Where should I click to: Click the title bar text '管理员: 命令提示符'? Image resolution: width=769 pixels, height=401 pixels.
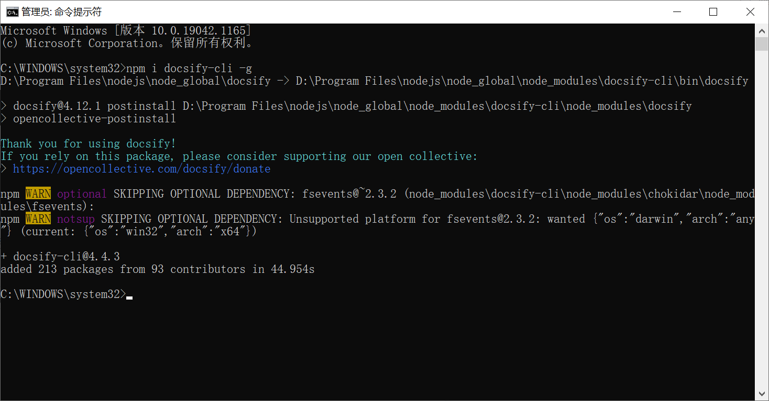62,12
